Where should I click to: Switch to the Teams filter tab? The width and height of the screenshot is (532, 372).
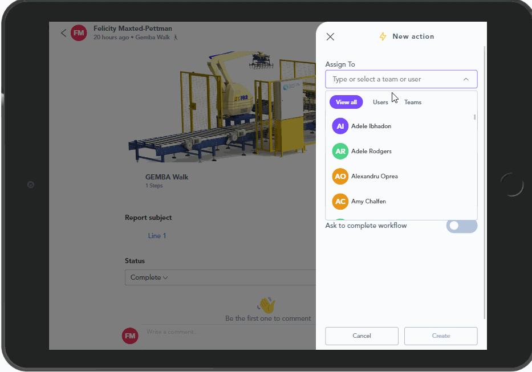[x=413, y=103]
